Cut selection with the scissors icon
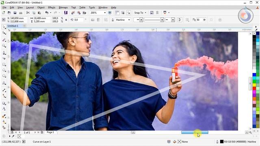The width and height of the screenshot is (260, 146). 28,13
